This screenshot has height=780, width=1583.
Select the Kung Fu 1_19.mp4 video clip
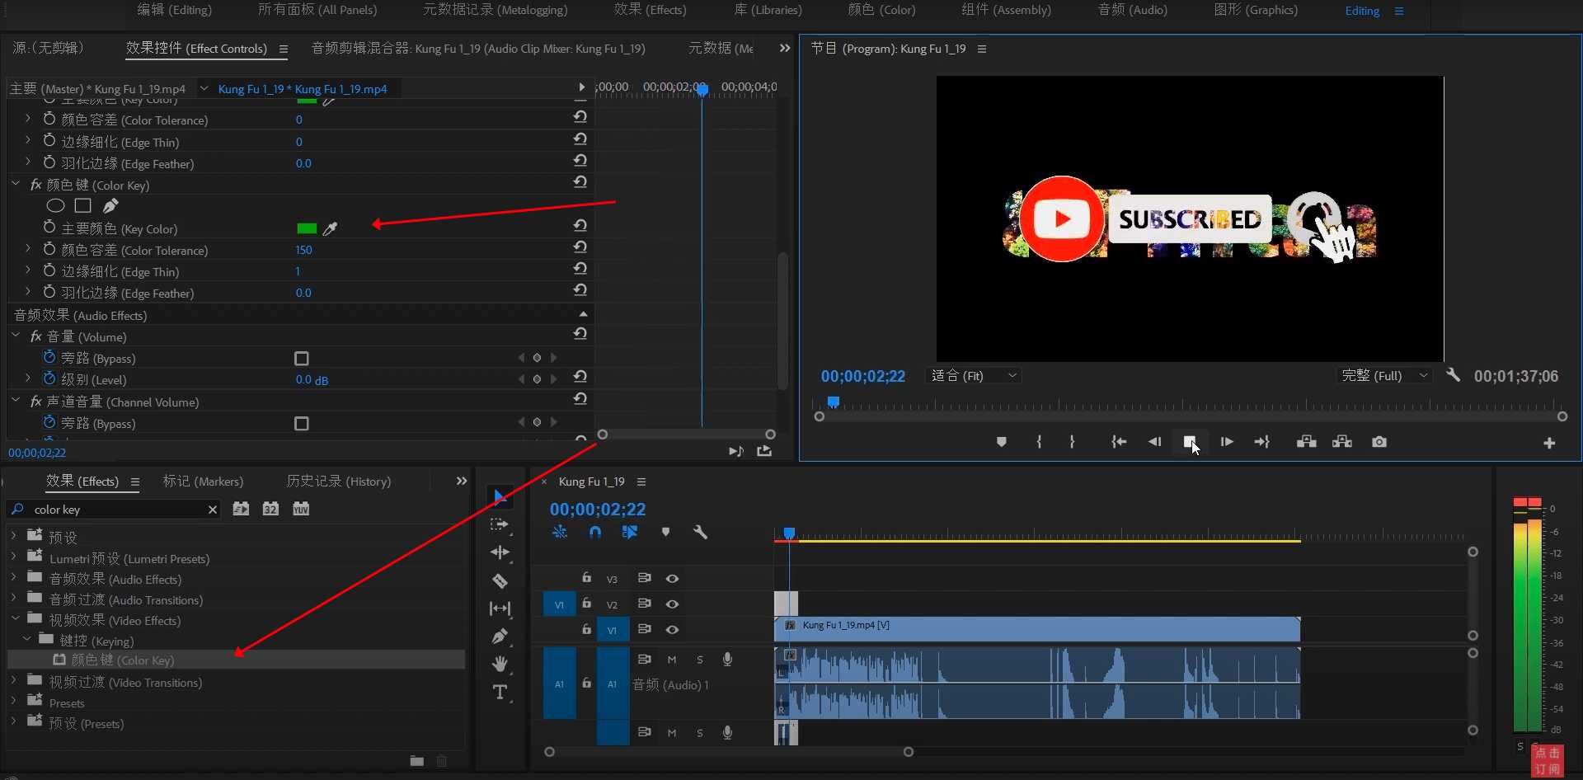coord(1037,629)
